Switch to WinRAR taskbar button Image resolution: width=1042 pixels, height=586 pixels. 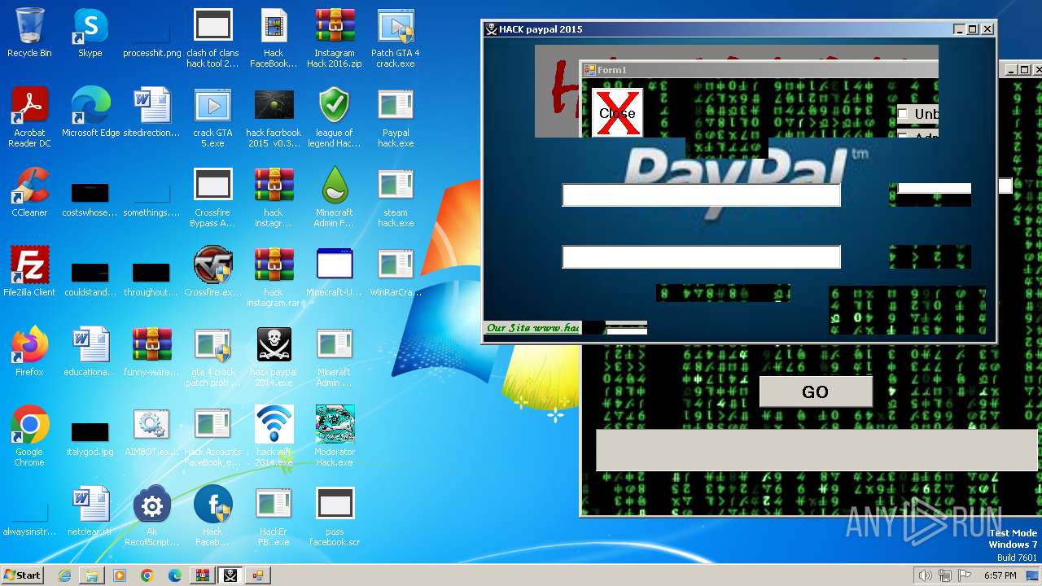tap(202, 575)
